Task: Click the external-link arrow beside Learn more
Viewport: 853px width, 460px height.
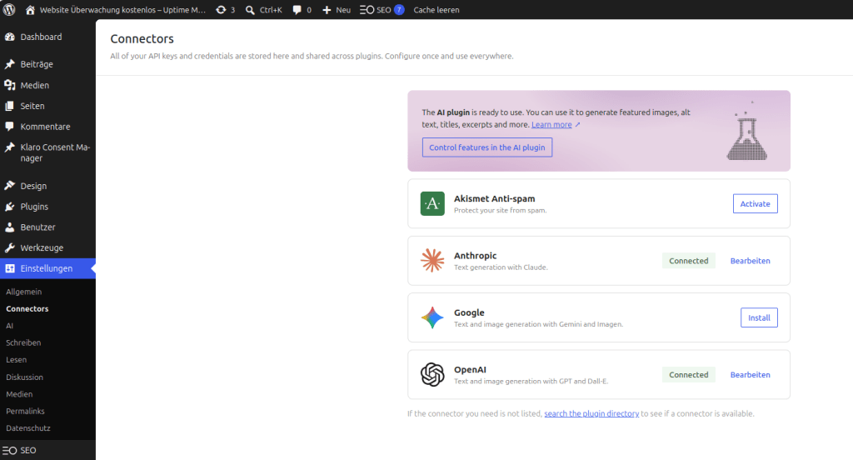Action: 578,125
